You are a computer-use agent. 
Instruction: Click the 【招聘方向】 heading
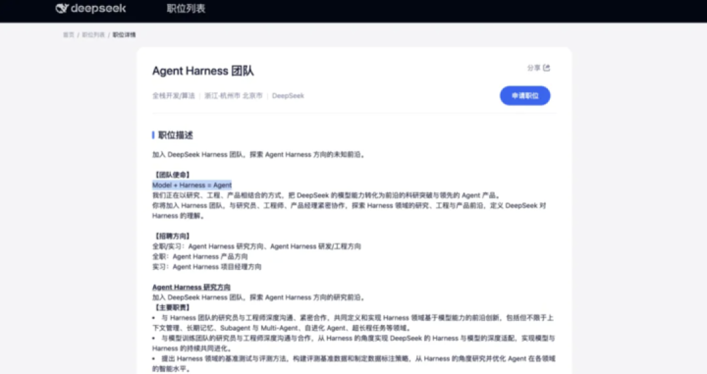click(172, 236)
